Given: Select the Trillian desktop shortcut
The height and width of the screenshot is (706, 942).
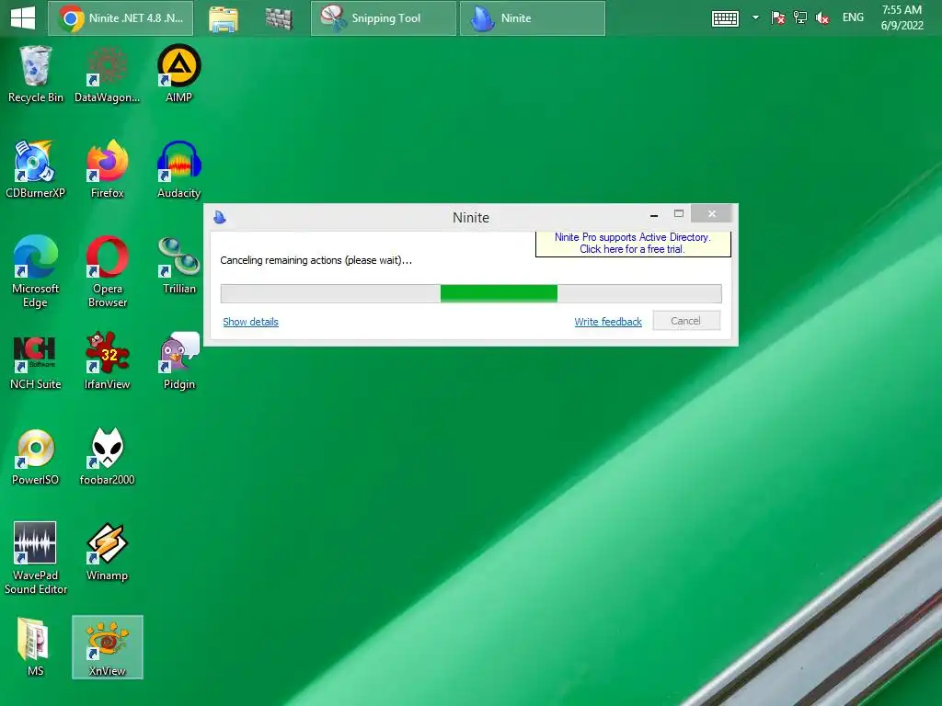Looking at the screenshot, I should coord(179,266).
